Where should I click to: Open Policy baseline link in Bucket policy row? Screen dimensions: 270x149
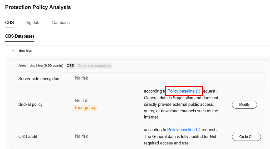181,91
